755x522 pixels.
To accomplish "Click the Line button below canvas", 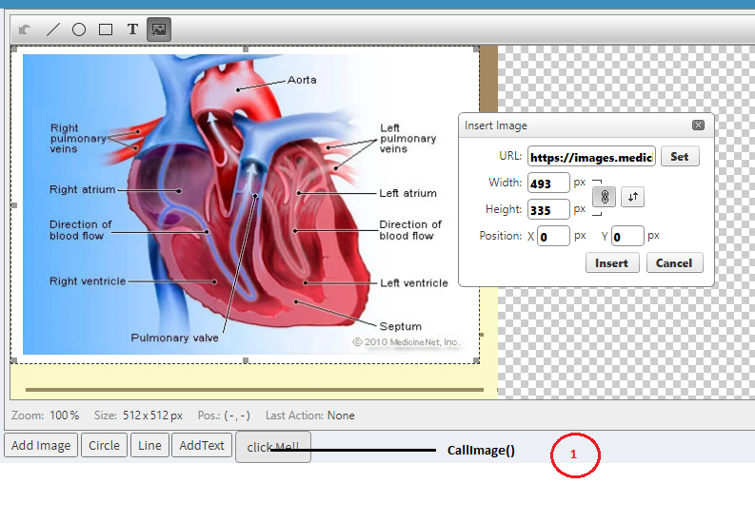I will 149,446.
